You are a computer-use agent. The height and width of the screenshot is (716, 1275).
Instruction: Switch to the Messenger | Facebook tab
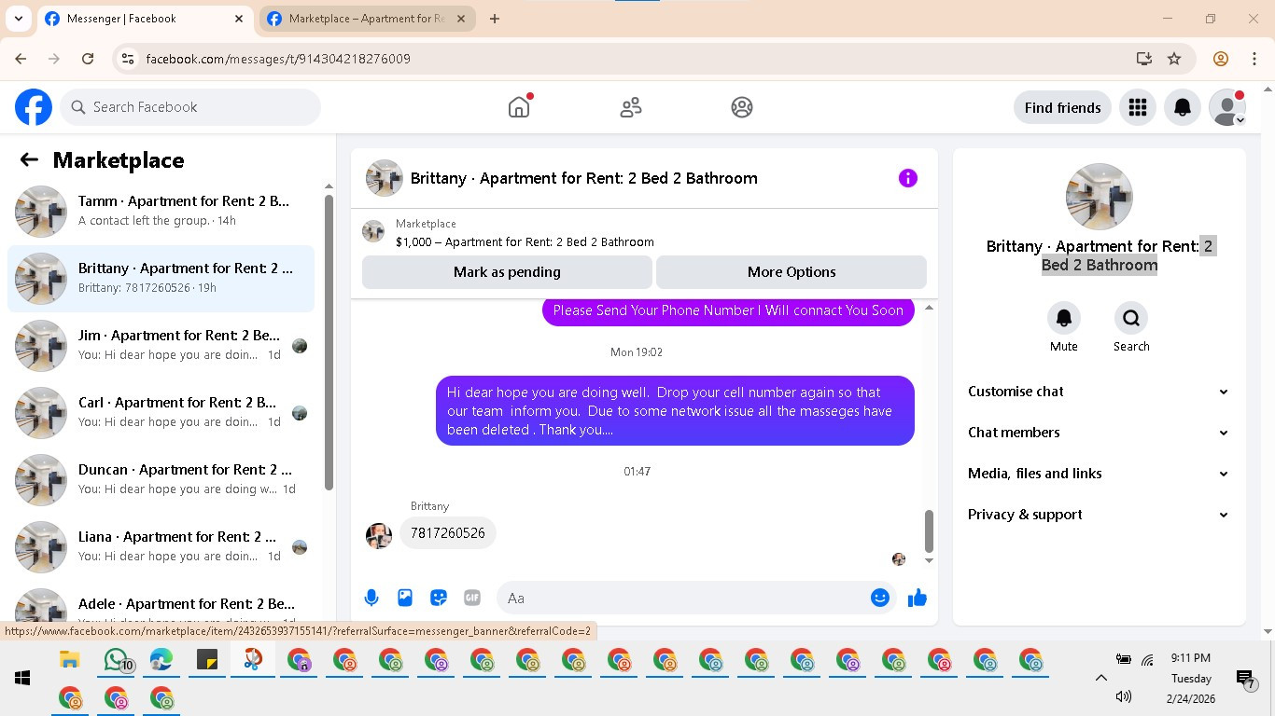point(145,19)
